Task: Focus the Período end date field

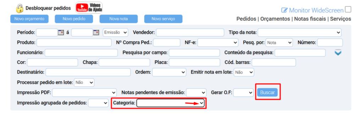Action: coord(82,33)
